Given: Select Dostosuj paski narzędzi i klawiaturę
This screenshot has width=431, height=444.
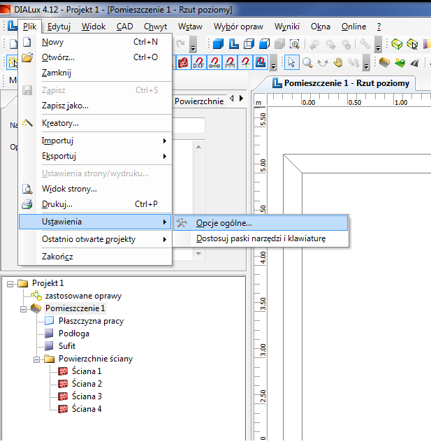Looking at the screenshot, I should [261, 238].
